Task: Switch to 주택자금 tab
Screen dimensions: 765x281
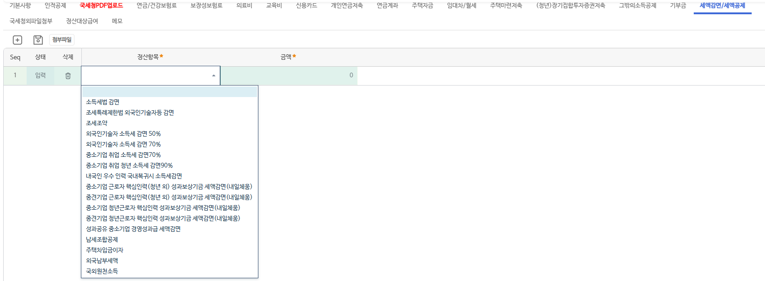Action: [422, 6]
